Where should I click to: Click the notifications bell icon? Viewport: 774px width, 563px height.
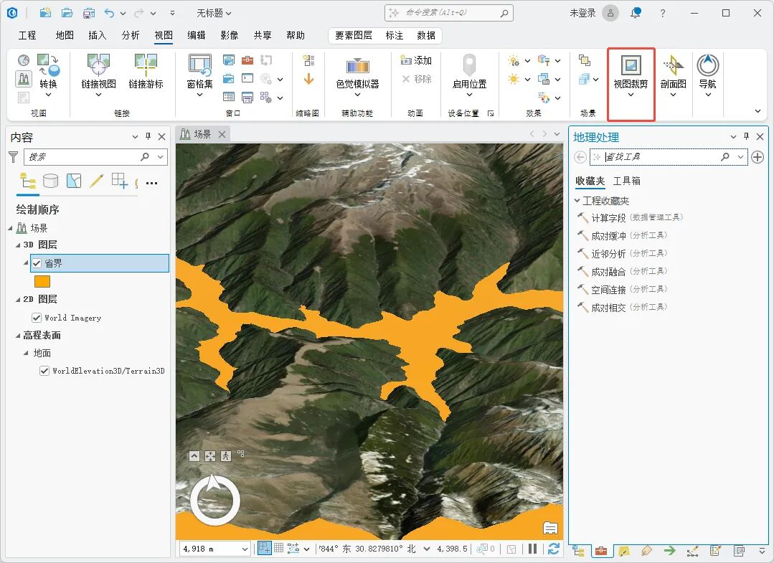[636, 13]
